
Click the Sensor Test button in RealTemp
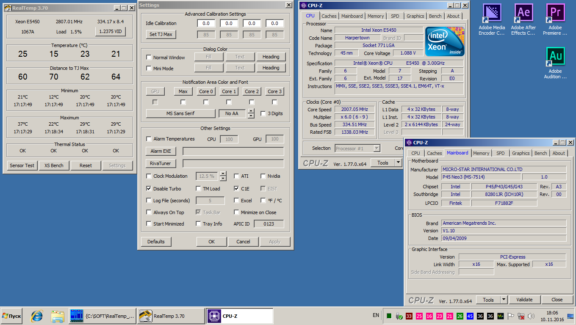tap(22, 165)
